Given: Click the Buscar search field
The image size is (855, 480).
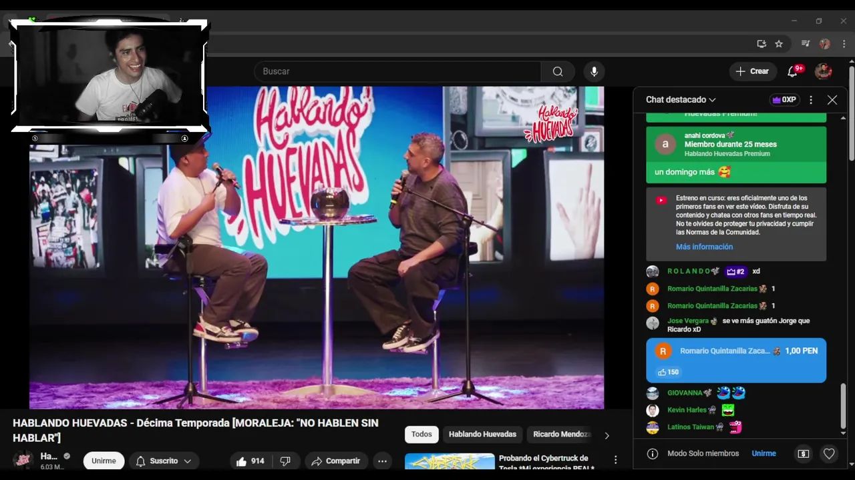Looking at the screenshot, I should point(397,71).
